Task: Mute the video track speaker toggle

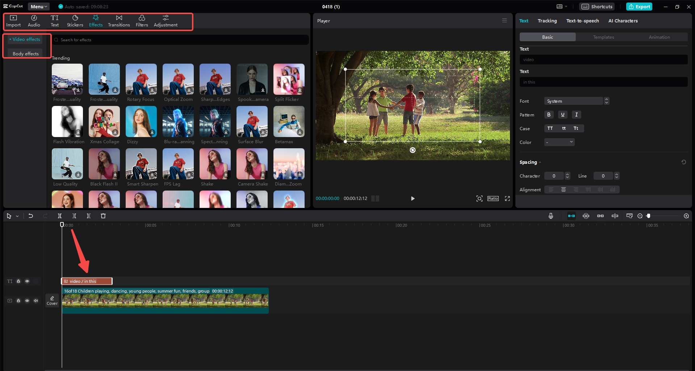Action: [x=35, y=300]
